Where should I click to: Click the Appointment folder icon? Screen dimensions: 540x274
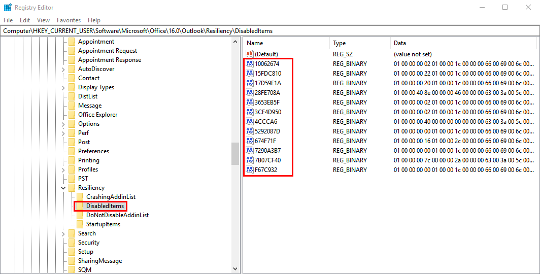tap(72, 42)
